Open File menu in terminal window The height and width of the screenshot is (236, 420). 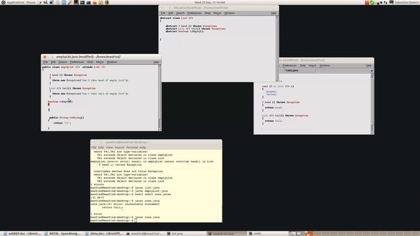click(x=94, y=147)
